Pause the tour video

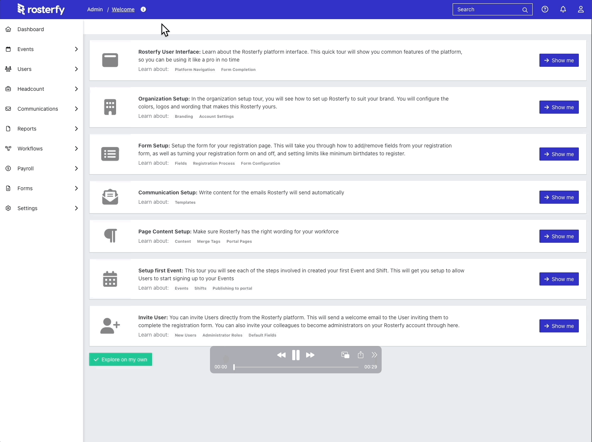pyautogui.click(x=296, y=355)
